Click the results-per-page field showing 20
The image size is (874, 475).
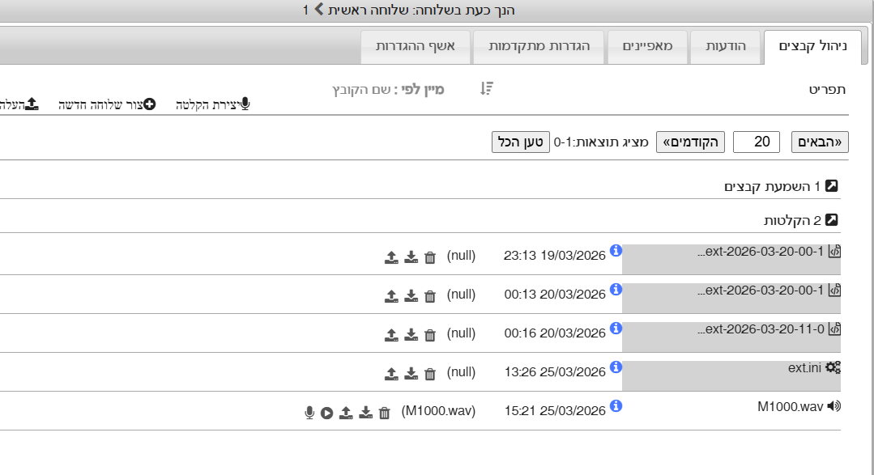coord(757,142)
